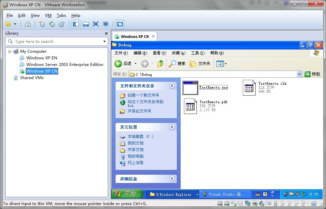Open the VMware View menu

(x=35, y=15)
